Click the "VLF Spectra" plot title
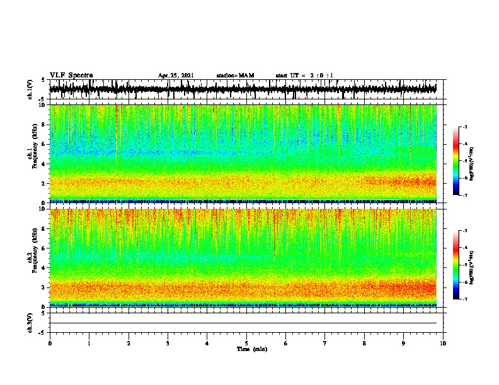The image size is (499, 385). [72, 75]
